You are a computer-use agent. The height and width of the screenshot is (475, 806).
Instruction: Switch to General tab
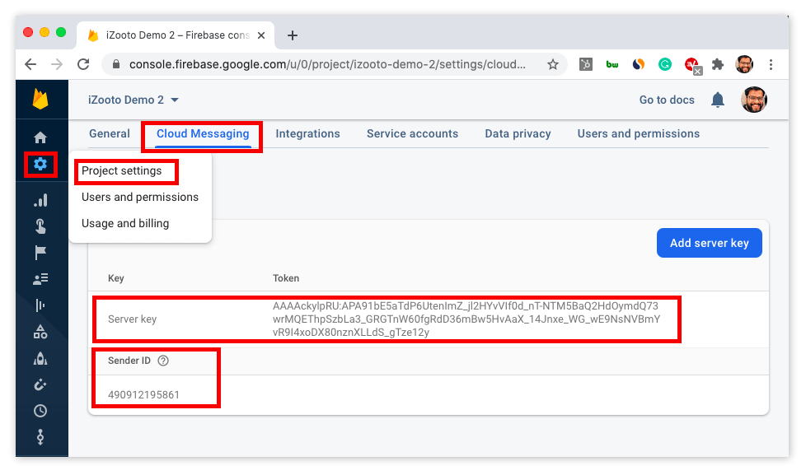110,133
